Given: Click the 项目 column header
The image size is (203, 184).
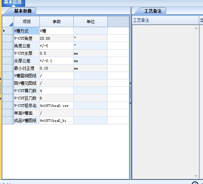Looking at the screenshot, I should click(27, 21).
